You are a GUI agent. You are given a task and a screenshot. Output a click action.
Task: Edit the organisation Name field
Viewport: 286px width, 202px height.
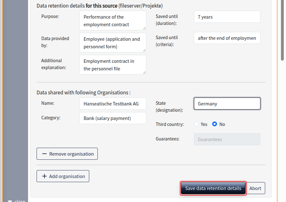(x=113, y=104)
